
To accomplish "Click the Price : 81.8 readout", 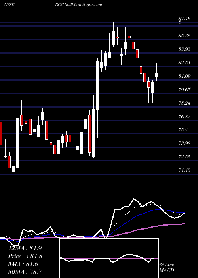I will point(25,256).
